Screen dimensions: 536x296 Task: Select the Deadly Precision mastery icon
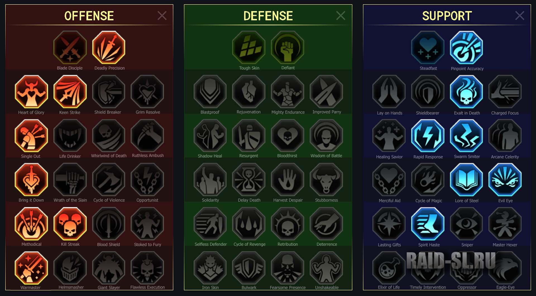coord(109,47)
